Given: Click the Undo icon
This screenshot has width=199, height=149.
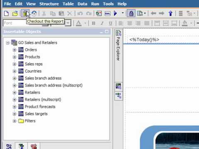Looking at the screenshot, I should click(x=80, y=14).
